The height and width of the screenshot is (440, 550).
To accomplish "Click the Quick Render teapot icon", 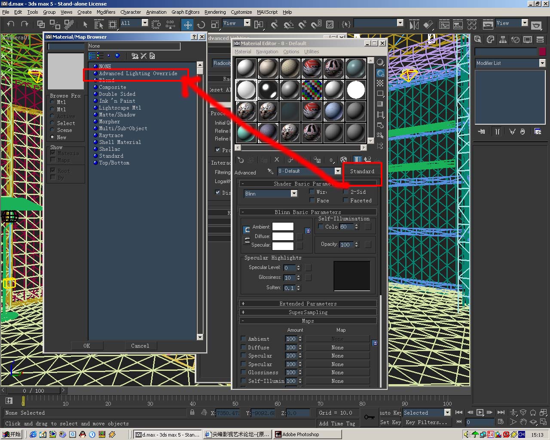I will click(536, 24).
